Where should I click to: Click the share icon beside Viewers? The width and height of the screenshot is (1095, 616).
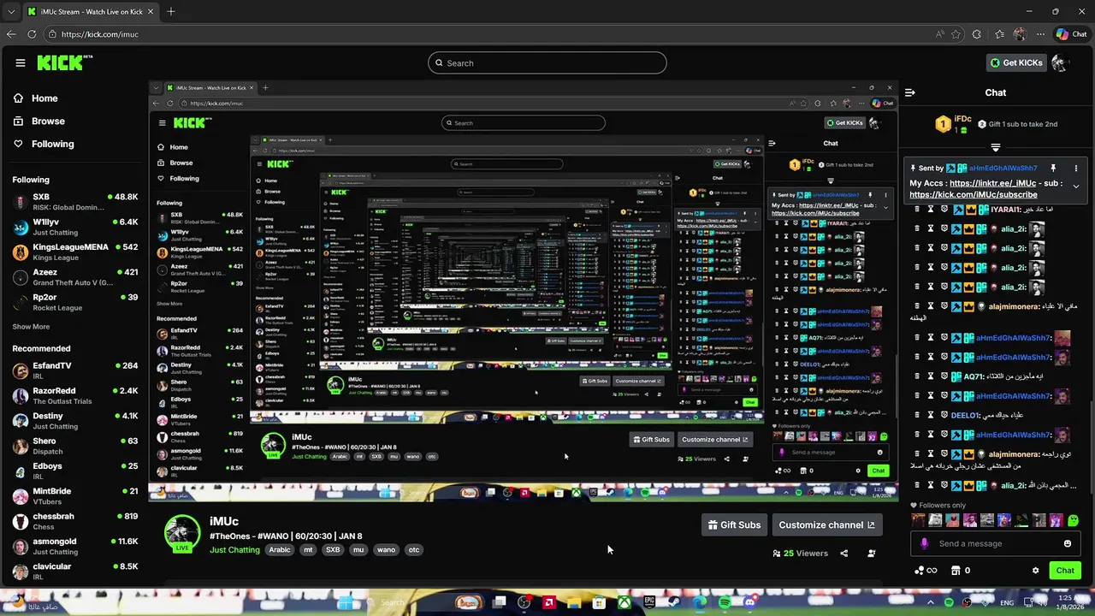[x=843, y=553]
